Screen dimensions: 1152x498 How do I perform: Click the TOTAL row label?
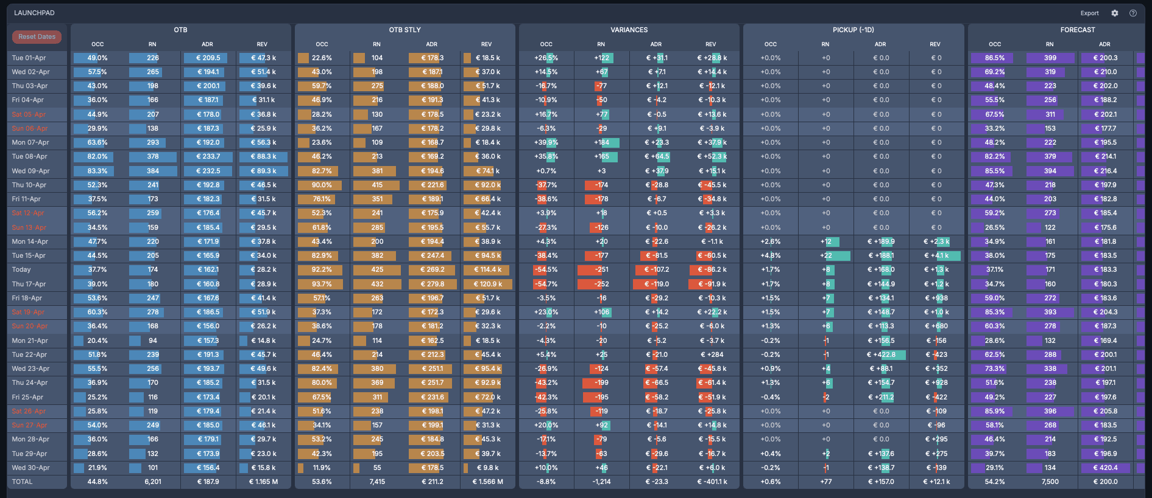coord(23,482)
